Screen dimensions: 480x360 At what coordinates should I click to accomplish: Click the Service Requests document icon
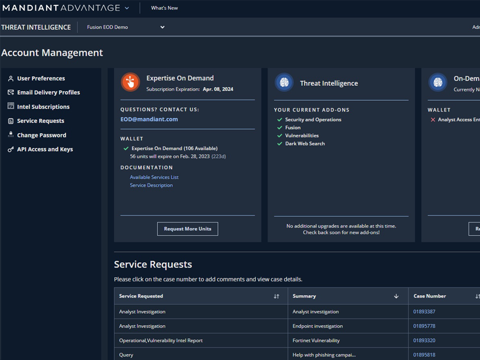tap(11, 121)
